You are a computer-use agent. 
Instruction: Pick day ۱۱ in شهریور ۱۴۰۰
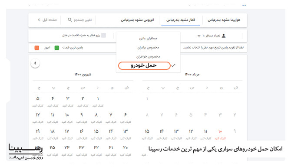click(52, 118)
